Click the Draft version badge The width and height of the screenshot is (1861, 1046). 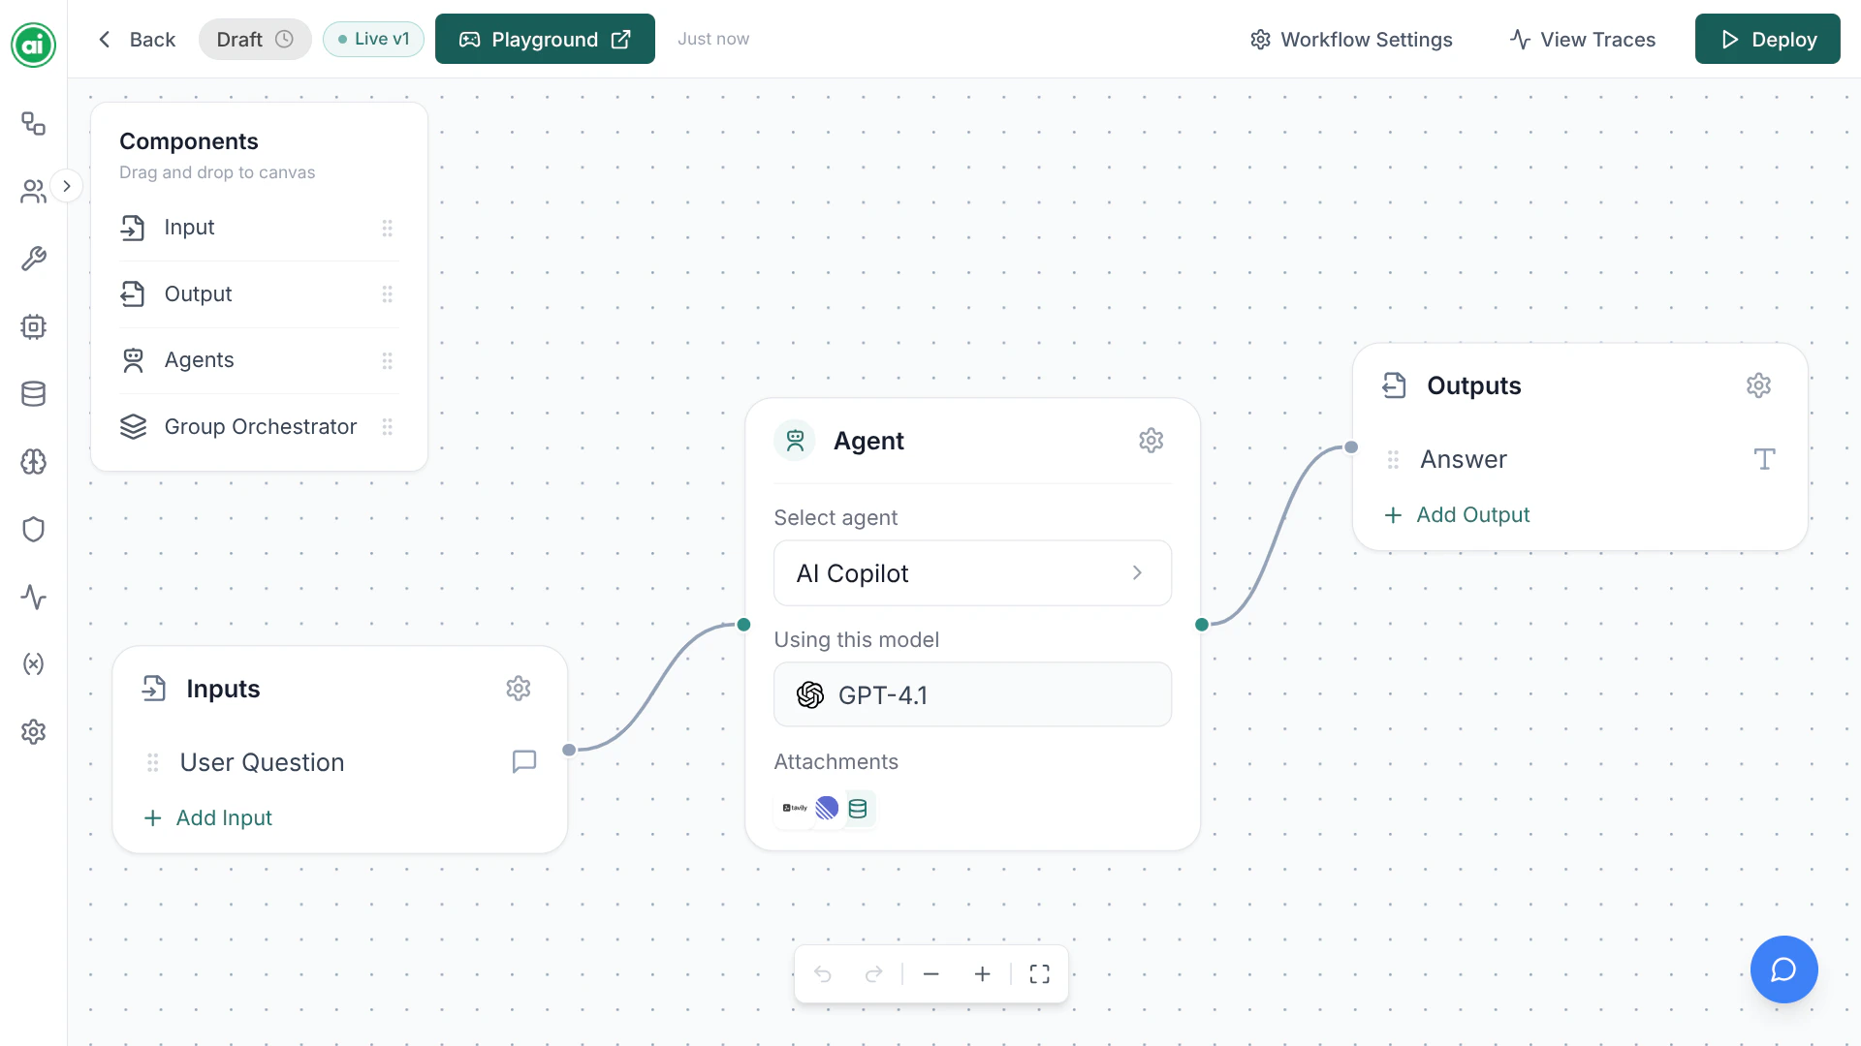tap(255, 39)
